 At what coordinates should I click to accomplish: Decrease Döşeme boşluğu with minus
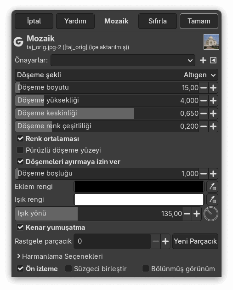[204, 174]
